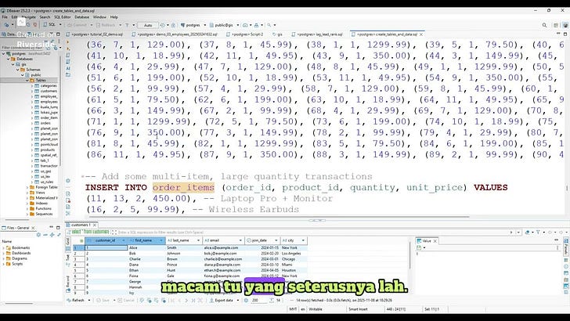
Task: Open the Search menu
Action: point(45,17)
